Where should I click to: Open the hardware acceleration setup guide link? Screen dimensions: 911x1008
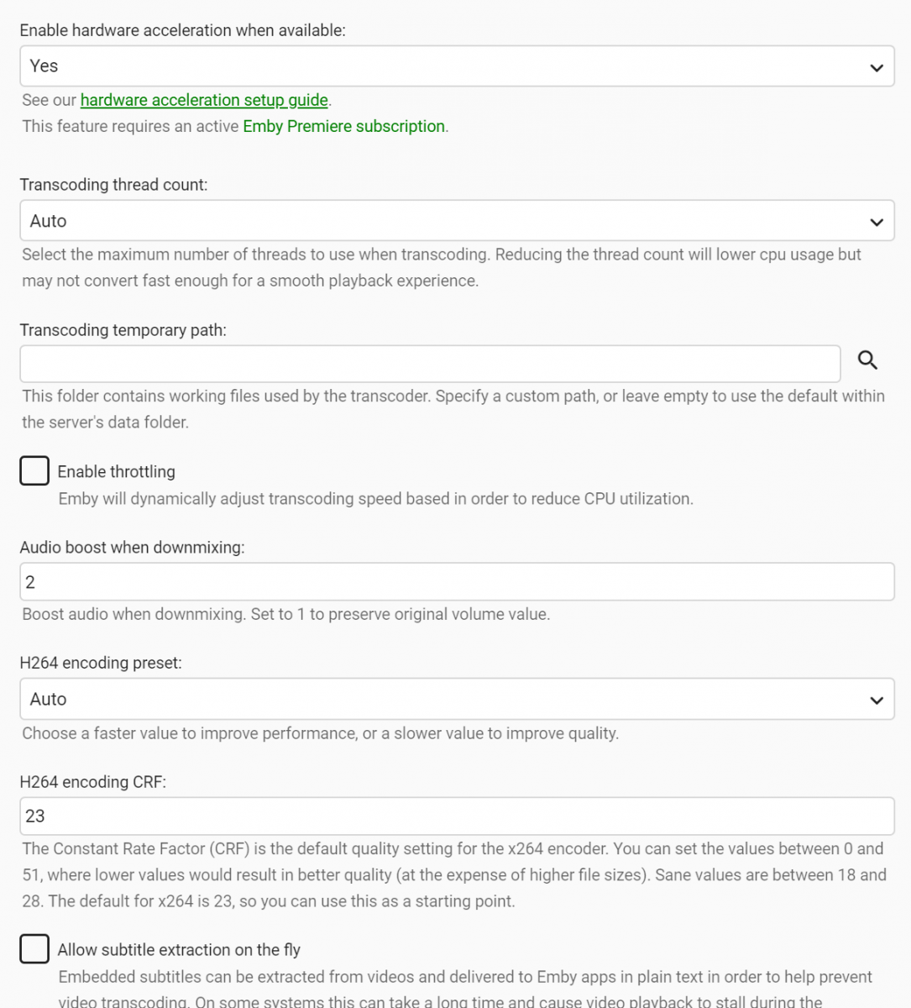click(x=204, y=100)
